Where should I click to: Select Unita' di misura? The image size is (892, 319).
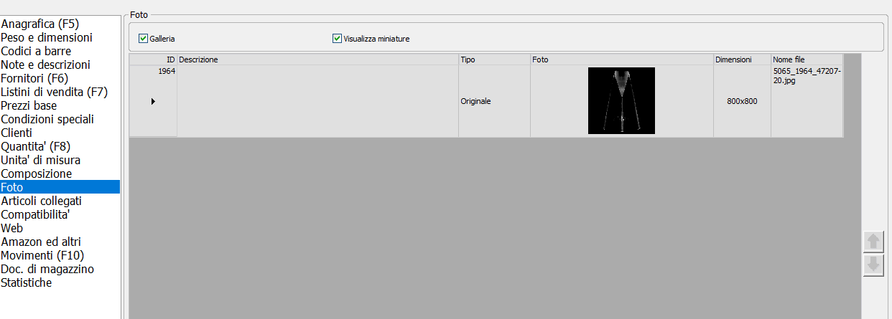pos(41,160)
